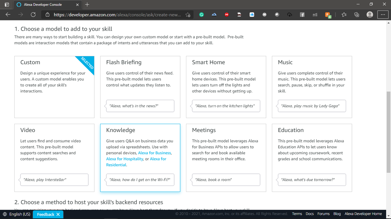Select the Custom model card
The width and height of the screenshot is (391, 219).
click(54, 87)
